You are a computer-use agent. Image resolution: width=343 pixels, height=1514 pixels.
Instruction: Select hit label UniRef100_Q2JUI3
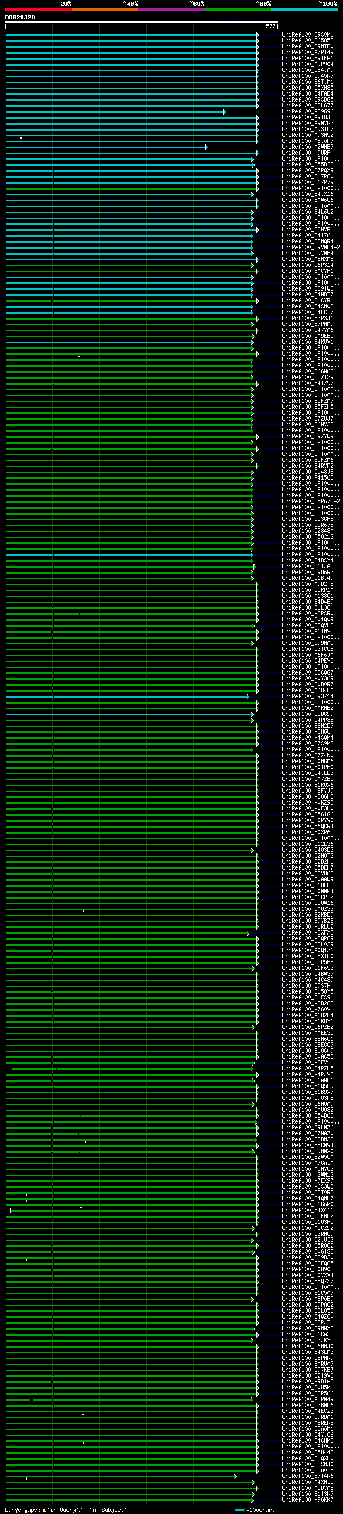click(x=308, y=1240)
